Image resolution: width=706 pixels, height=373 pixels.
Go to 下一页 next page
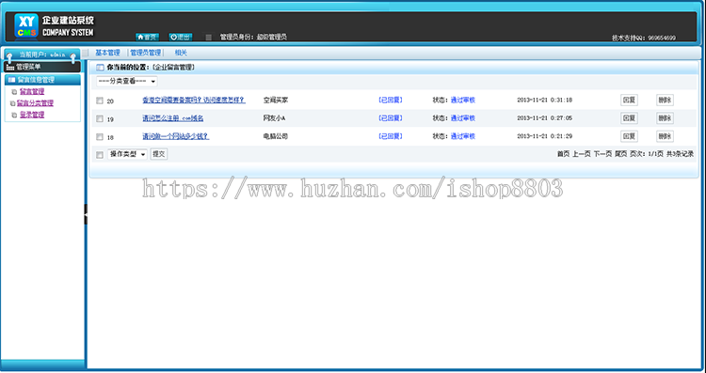click(x=602, y=154)
